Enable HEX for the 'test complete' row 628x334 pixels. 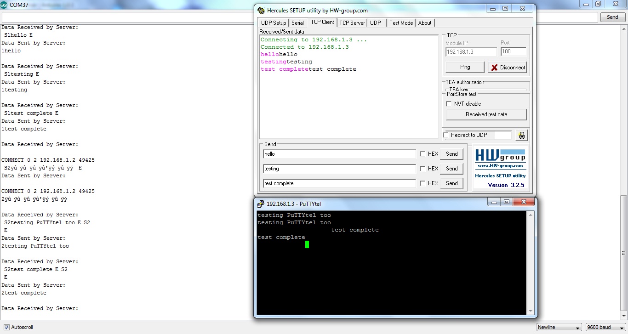422,183
